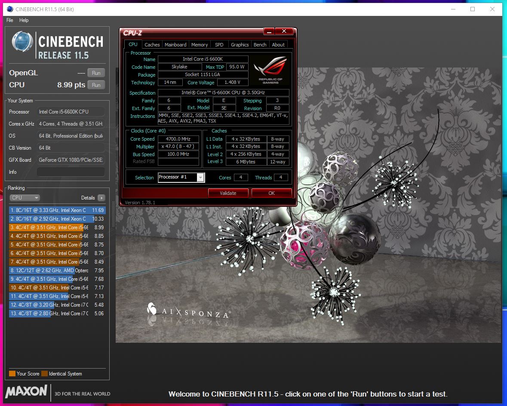
Task: Switch to the Graphics tab in CPU-Z
Action: (240, 45)
